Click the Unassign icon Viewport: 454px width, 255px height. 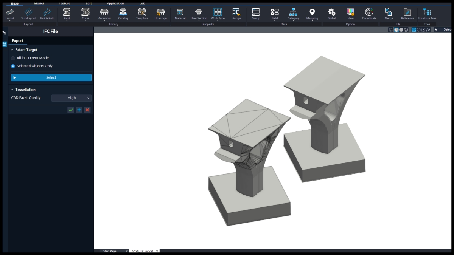tap(160, 14)
